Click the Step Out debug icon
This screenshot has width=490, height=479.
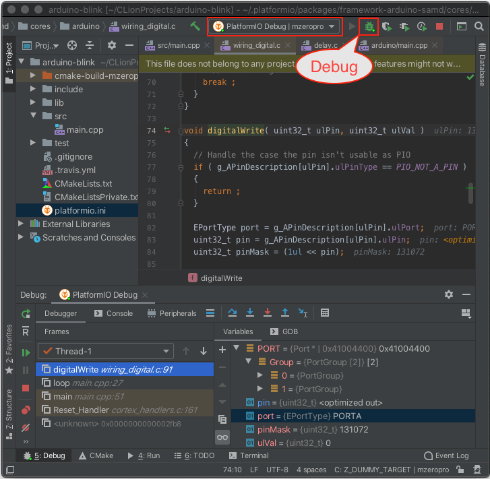coord(285,313)
